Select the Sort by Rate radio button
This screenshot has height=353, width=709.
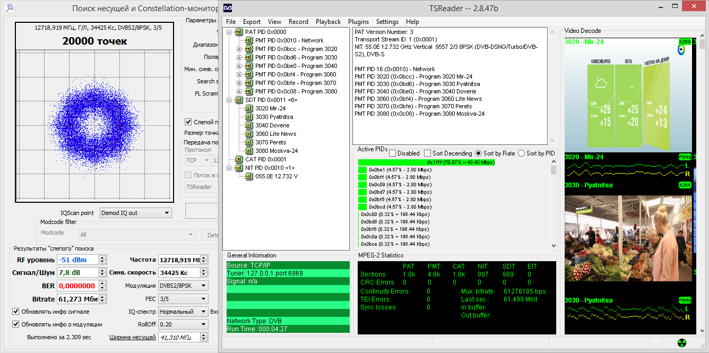(479, 153)
